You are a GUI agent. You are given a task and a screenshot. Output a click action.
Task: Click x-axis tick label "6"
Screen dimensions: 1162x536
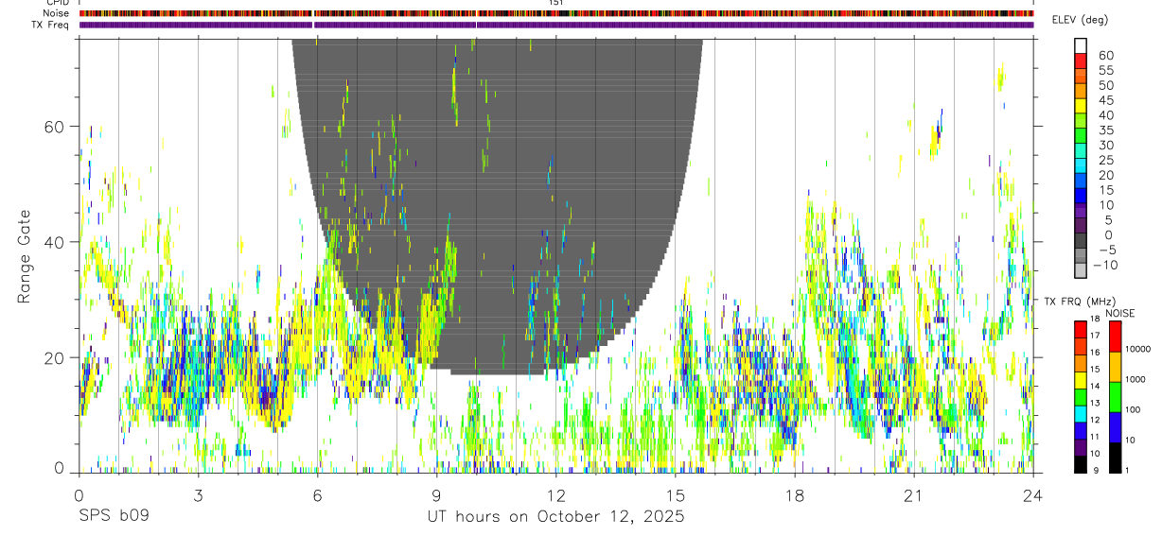tap(317, 495)
